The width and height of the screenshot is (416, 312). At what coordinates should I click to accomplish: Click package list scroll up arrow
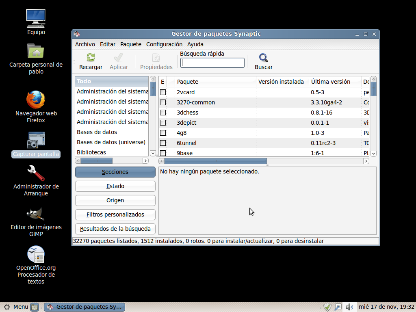(374, 79)
